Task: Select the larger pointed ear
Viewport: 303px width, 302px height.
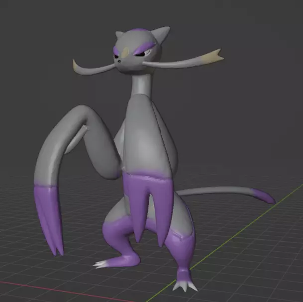Action: tap(161, 34)
